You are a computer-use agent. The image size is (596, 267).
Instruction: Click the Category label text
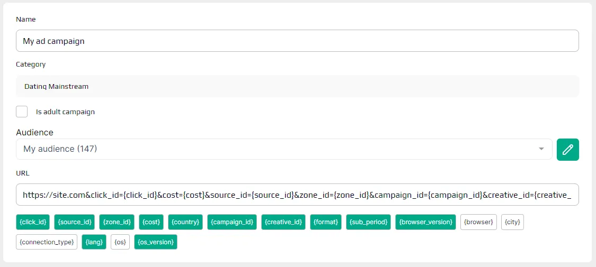pos(31,65)
